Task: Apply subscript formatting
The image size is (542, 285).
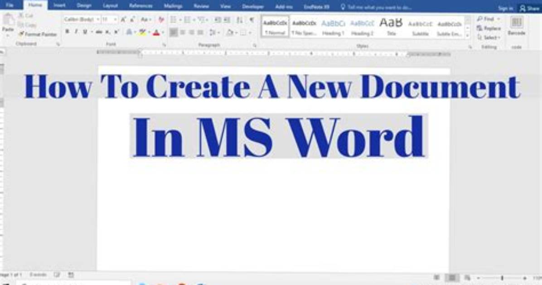Action: pos(108,32)
